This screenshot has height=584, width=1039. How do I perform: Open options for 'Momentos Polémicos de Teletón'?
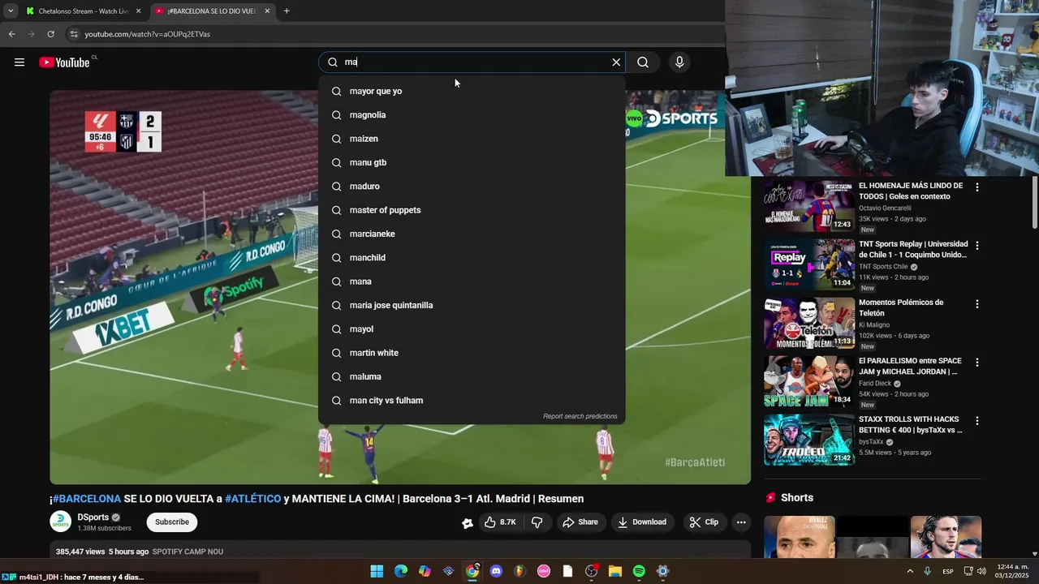pyautogui.click(x=977, y=304)
